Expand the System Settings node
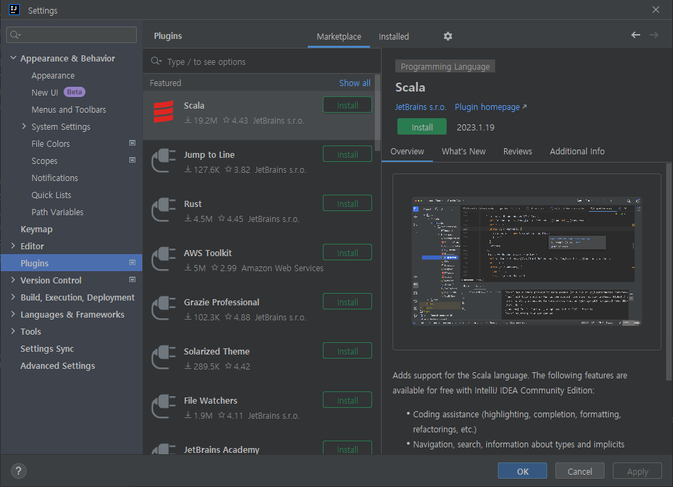This screenshot has height=487, width=673. pyautogui.click(x=24, y=126)
